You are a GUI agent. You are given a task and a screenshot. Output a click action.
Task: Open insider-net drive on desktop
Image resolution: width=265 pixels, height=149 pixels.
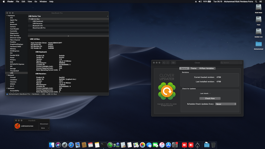click(x=259, y=32)
